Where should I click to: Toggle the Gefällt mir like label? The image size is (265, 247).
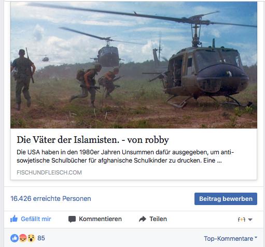point(36,219)
